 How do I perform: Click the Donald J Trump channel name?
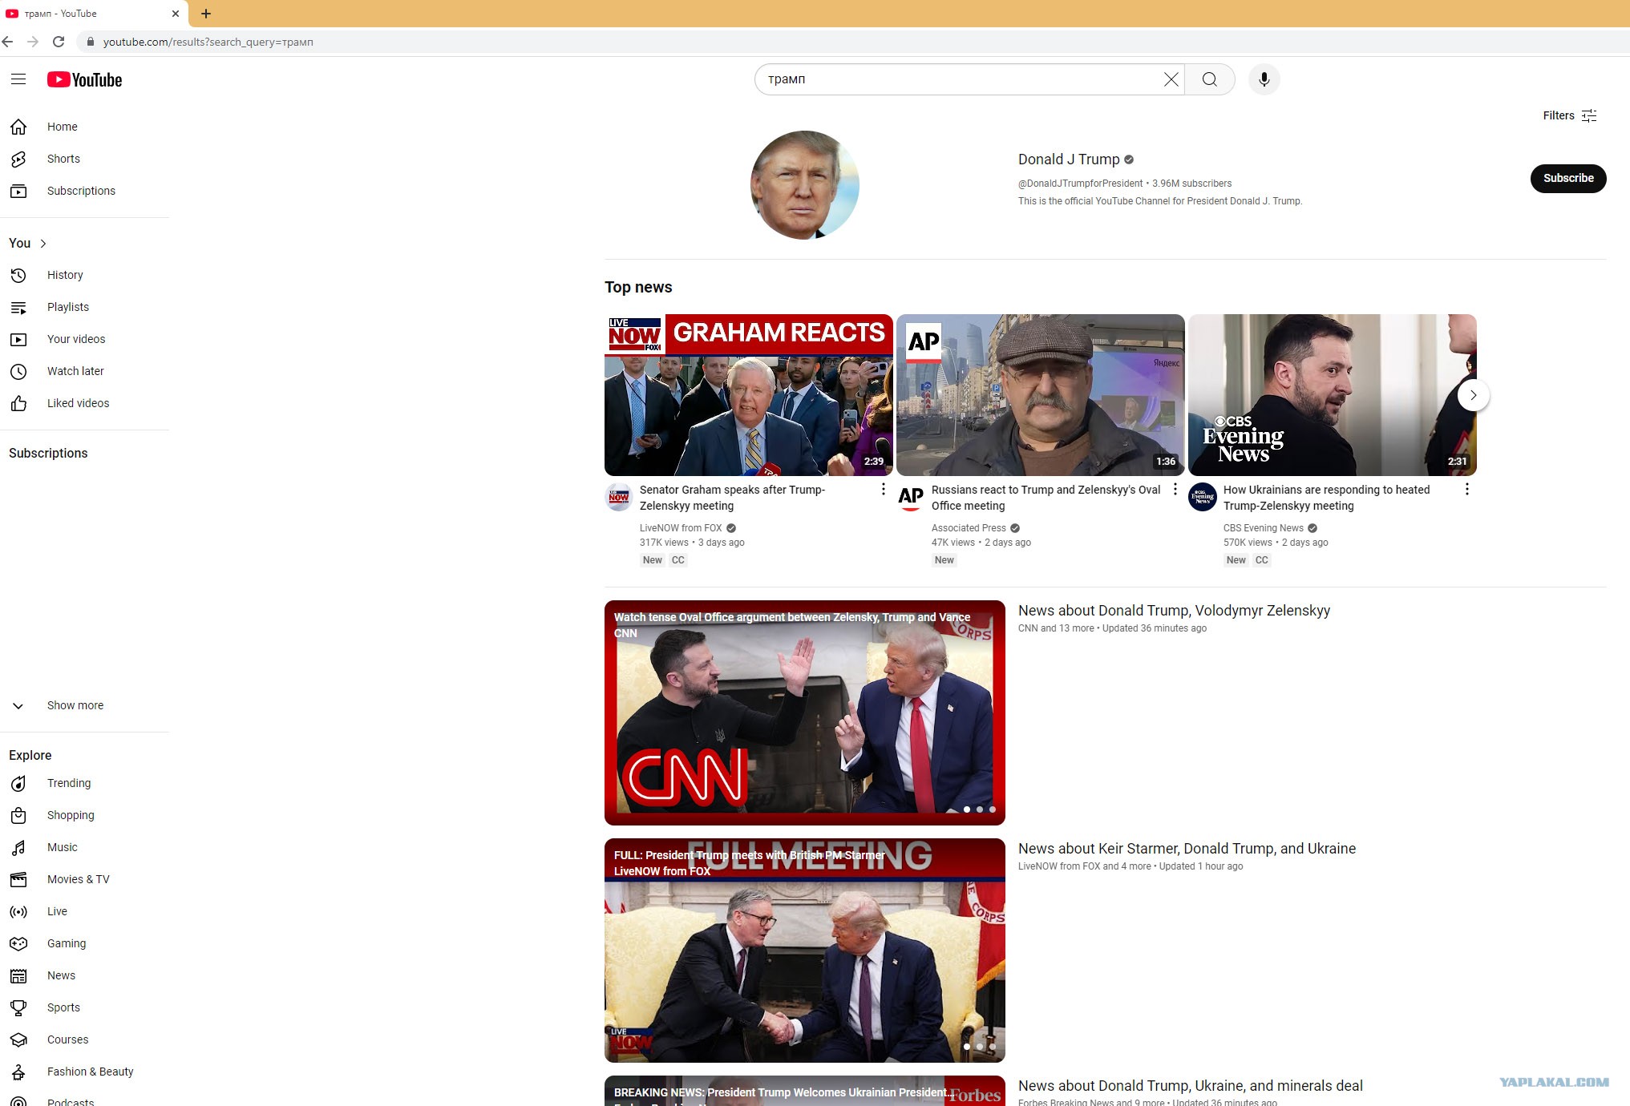tap(1069, 159)
